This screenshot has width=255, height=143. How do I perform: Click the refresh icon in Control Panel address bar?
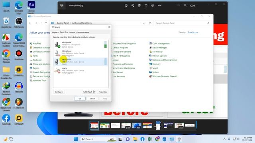[150, 23]
